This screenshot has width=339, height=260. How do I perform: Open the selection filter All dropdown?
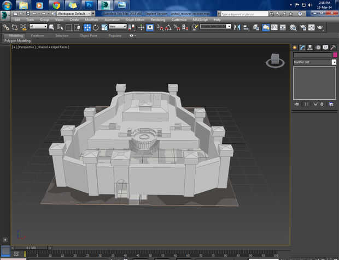tap(38, 26)
